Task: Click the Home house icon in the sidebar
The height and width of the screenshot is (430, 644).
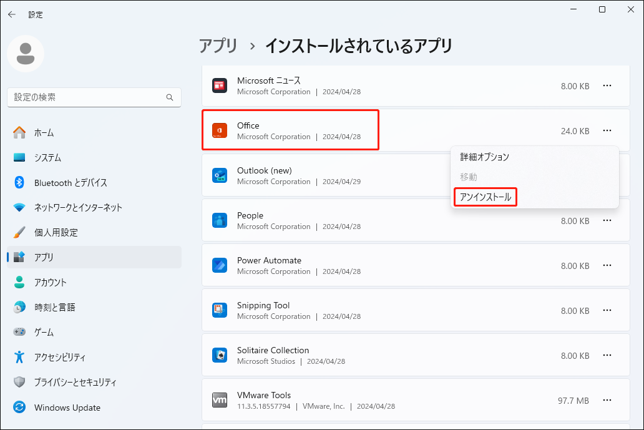Action: (x=19, y=133)
